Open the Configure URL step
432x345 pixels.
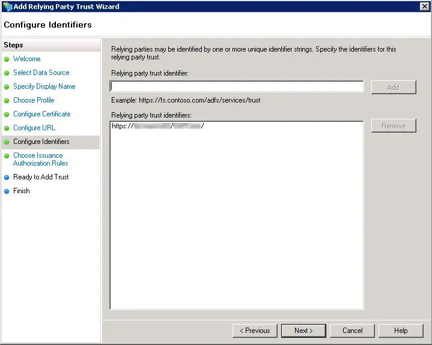click(x=34, y=128)
